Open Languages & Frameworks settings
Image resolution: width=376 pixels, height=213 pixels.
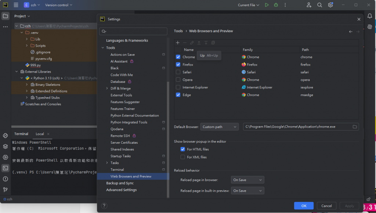[x=127, y=40]
